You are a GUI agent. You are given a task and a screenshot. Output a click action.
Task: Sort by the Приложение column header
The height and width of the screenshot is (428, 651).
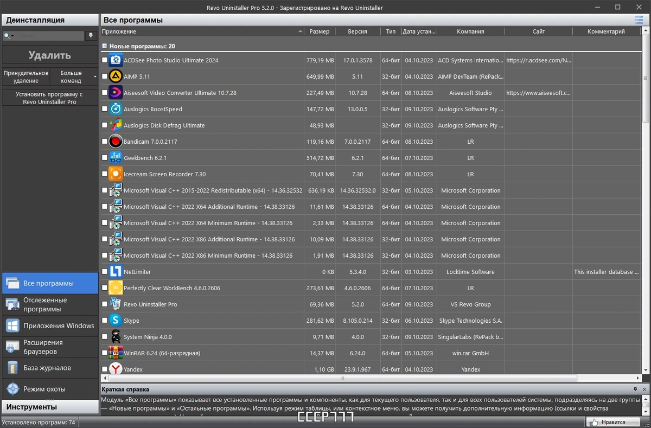202,31
